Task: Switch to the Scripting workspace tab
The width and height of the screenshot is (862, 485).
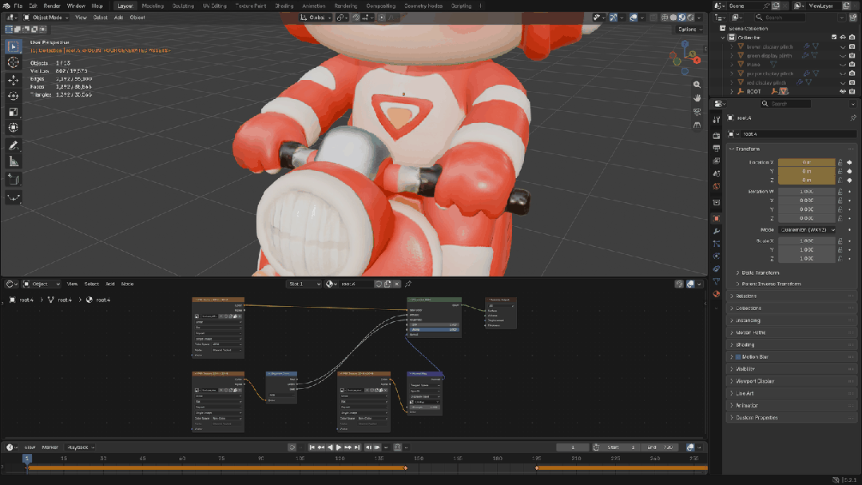Action: pyautogui.click(x=461, y=6)
